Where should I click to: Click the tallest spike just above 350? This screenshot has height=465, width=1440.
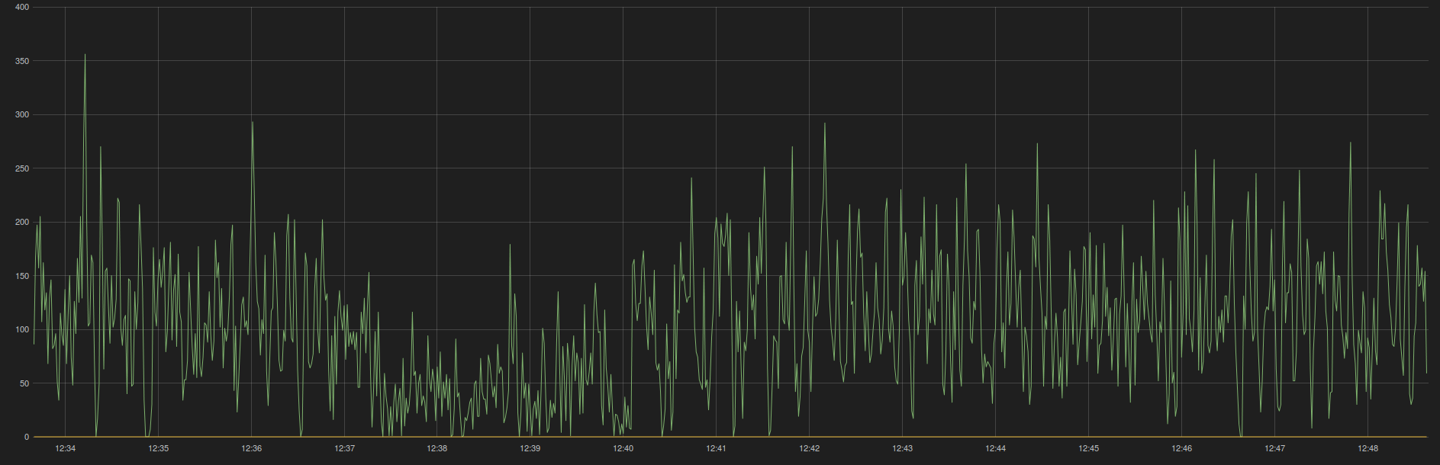tap(85, 55)
